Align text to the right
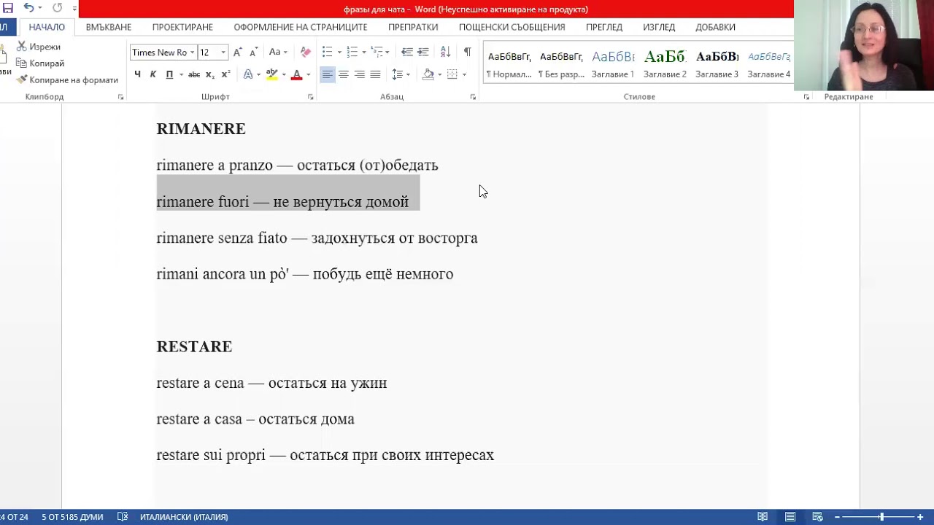The image size is (934, 525). tap(359, 74)
